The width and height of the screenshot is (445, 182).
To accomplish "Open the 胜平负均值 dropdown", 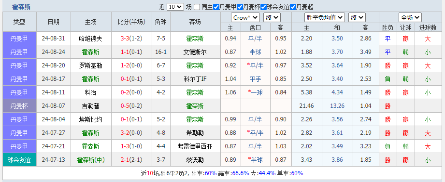I will (325, 18).
